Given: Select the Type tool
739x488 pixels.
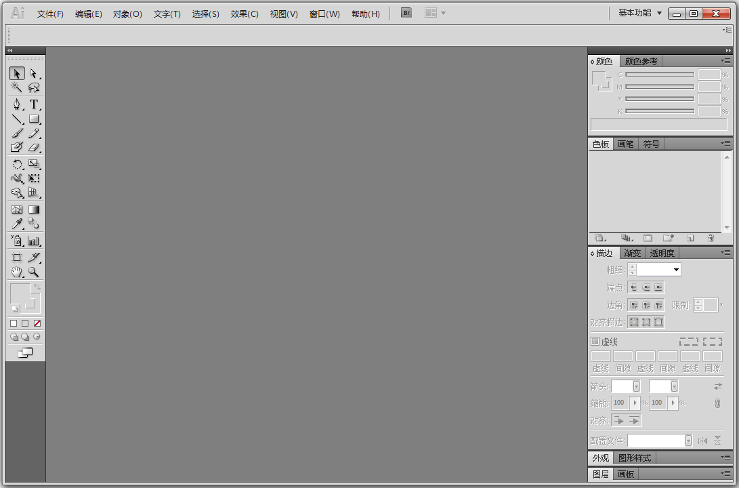Looking at the screenshot, I should pos(34,104).
